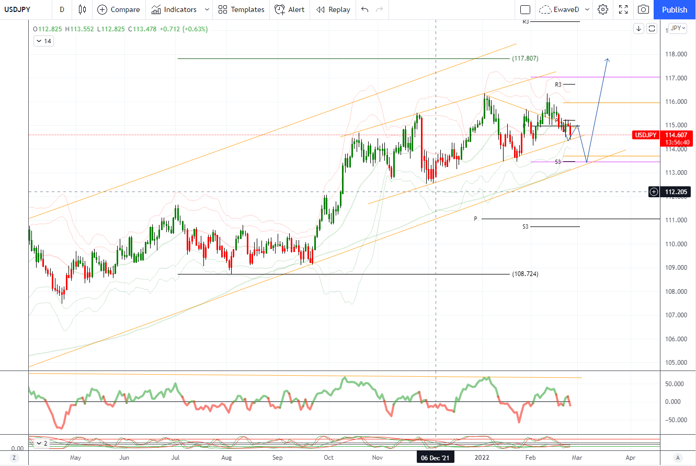The image size is (696, 466).
Task: Click the crosshair plus button at 112.205
Action: coord(654,192)
